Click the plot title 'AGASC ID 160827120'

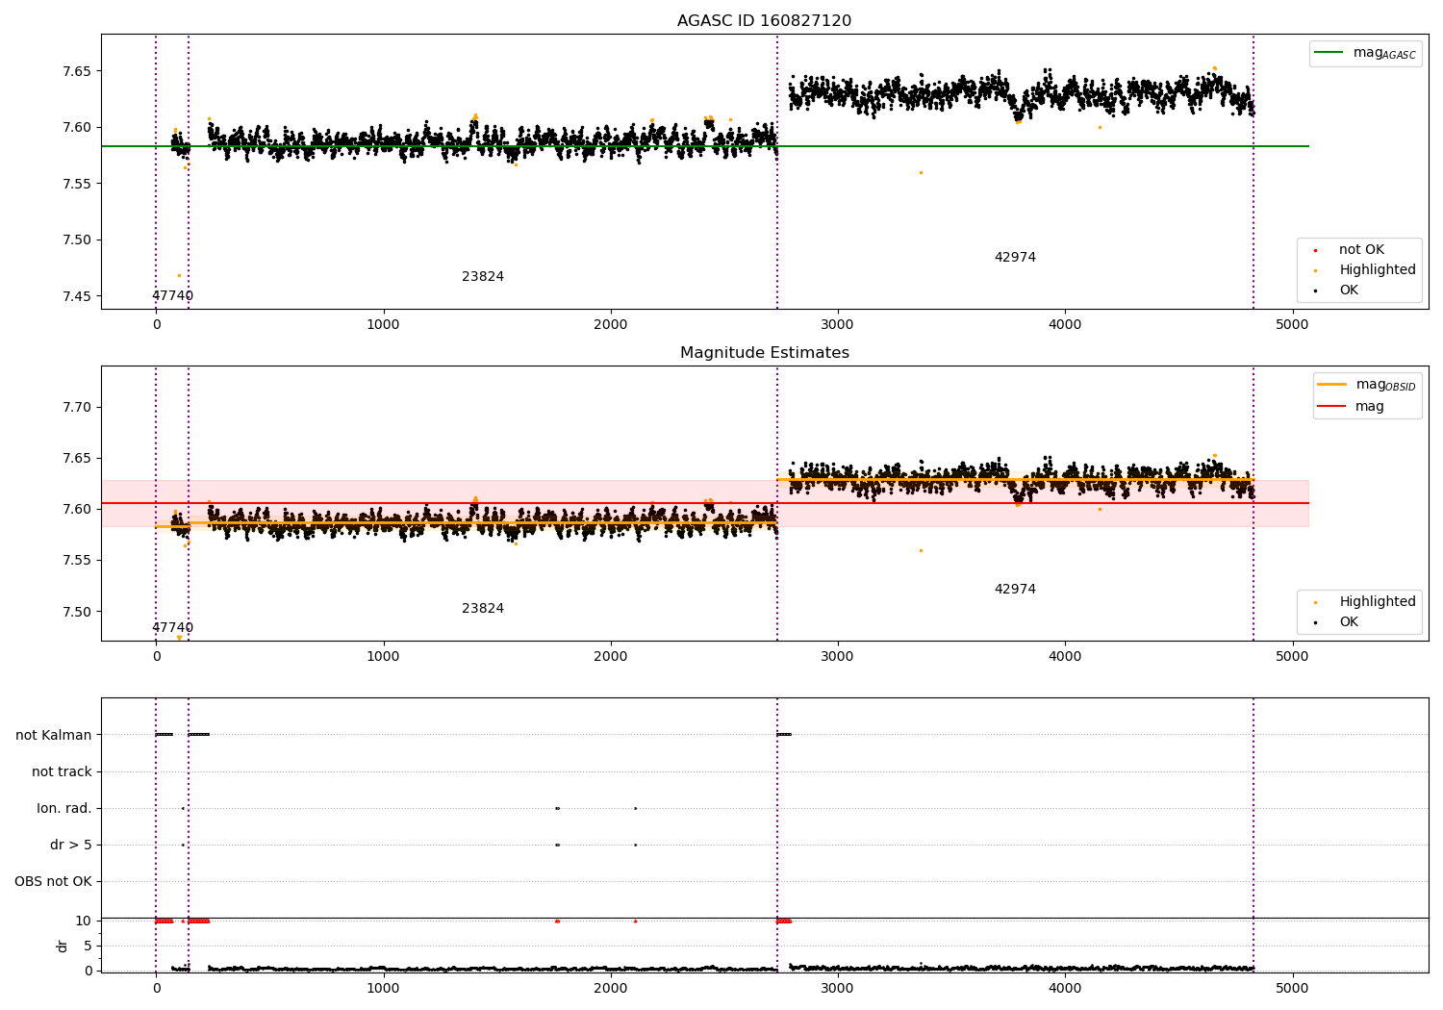tap(764, 21)
